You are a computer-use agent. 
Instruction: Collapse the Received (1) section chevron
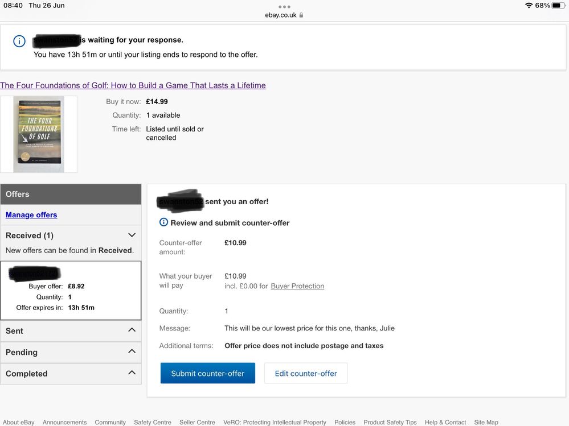click(x=132, y=235)
